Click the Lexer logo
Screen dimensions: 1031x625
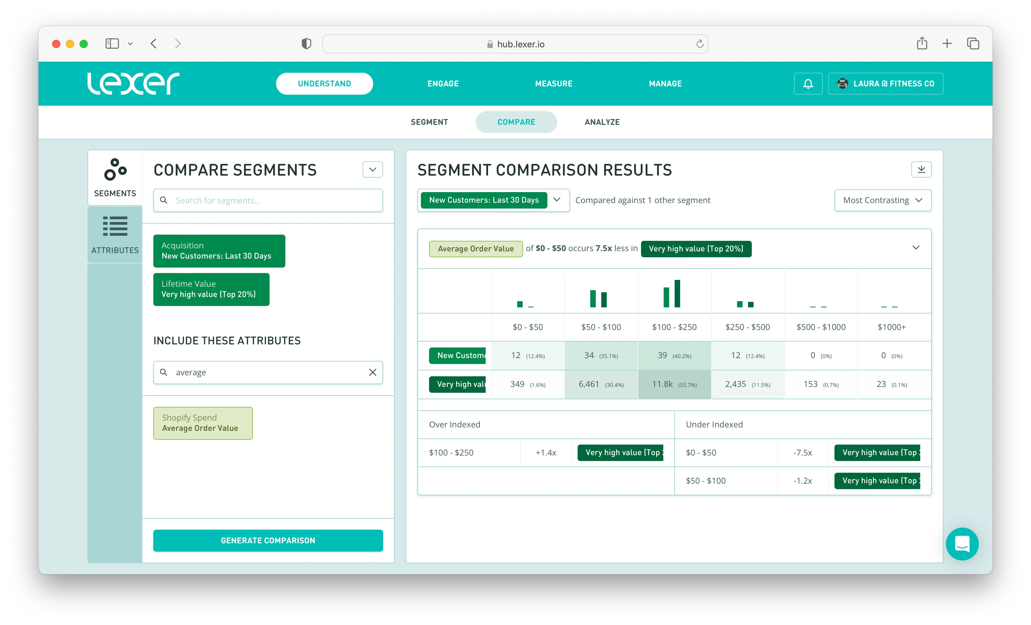(133, 83)
